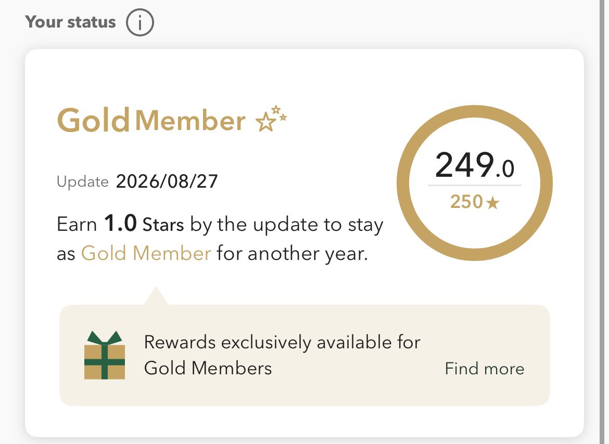
Task: Open the Gold Members rewards banner
Action: tap(304, 355)
